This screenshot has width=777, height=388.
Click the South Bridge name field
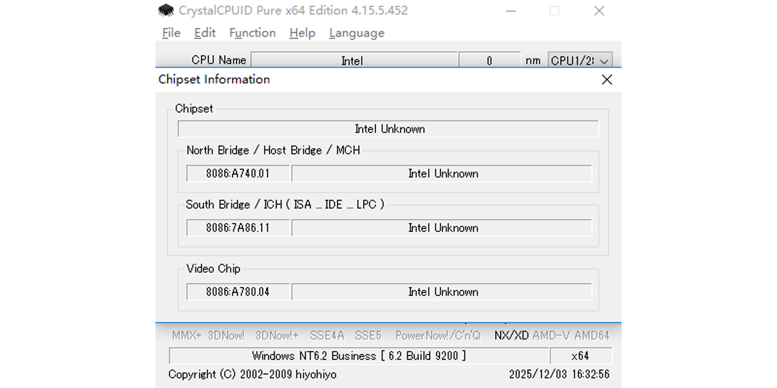(442, 228)
